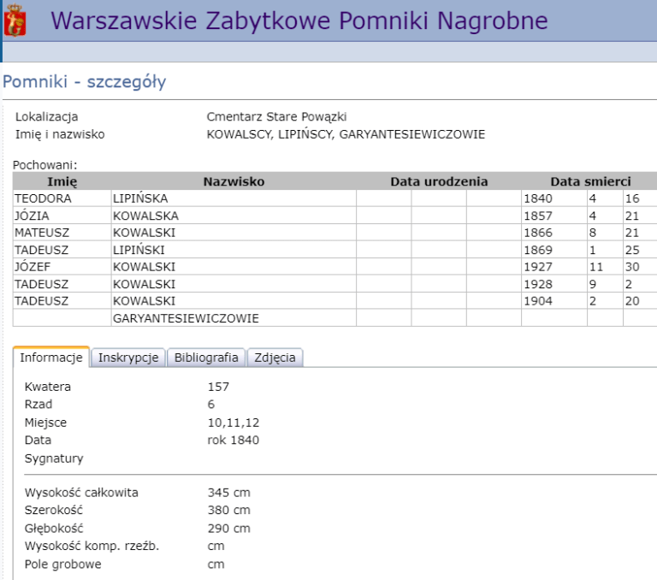This screenshot has width=657, height=580.
Task: Show the Zdjęcia tab
Action: coord(275,358)
